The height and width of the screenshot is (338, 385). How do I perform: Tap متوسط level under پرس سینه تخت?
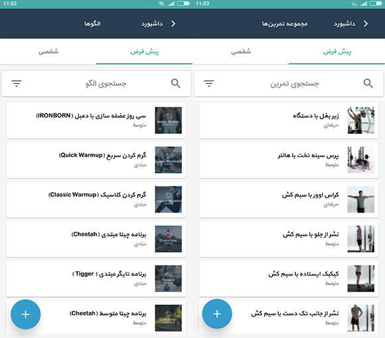[x=332, y=165]
